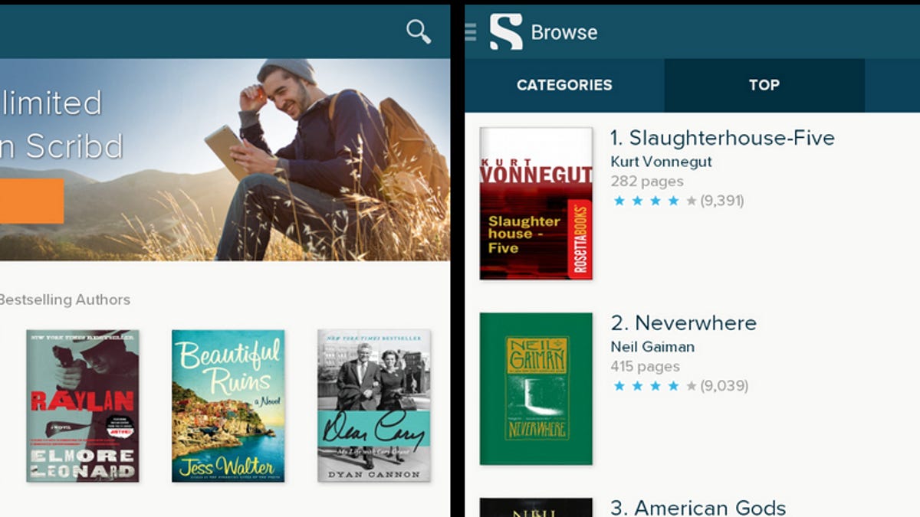Screen dimensions: 920x517
Task: Open the Slaughterhouse-Five cover thumbnail
Action: tap(536, 203)
